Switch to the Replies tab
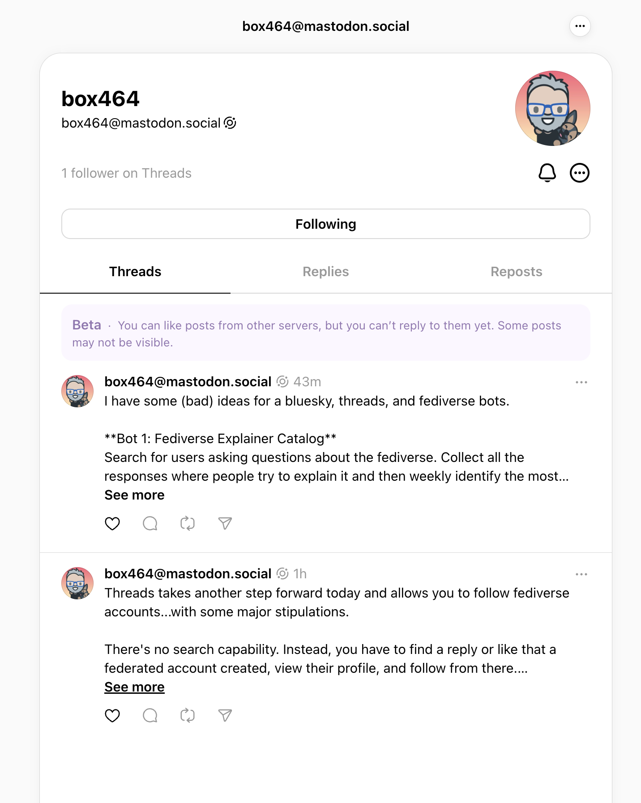641x803 pixels. 325,272
